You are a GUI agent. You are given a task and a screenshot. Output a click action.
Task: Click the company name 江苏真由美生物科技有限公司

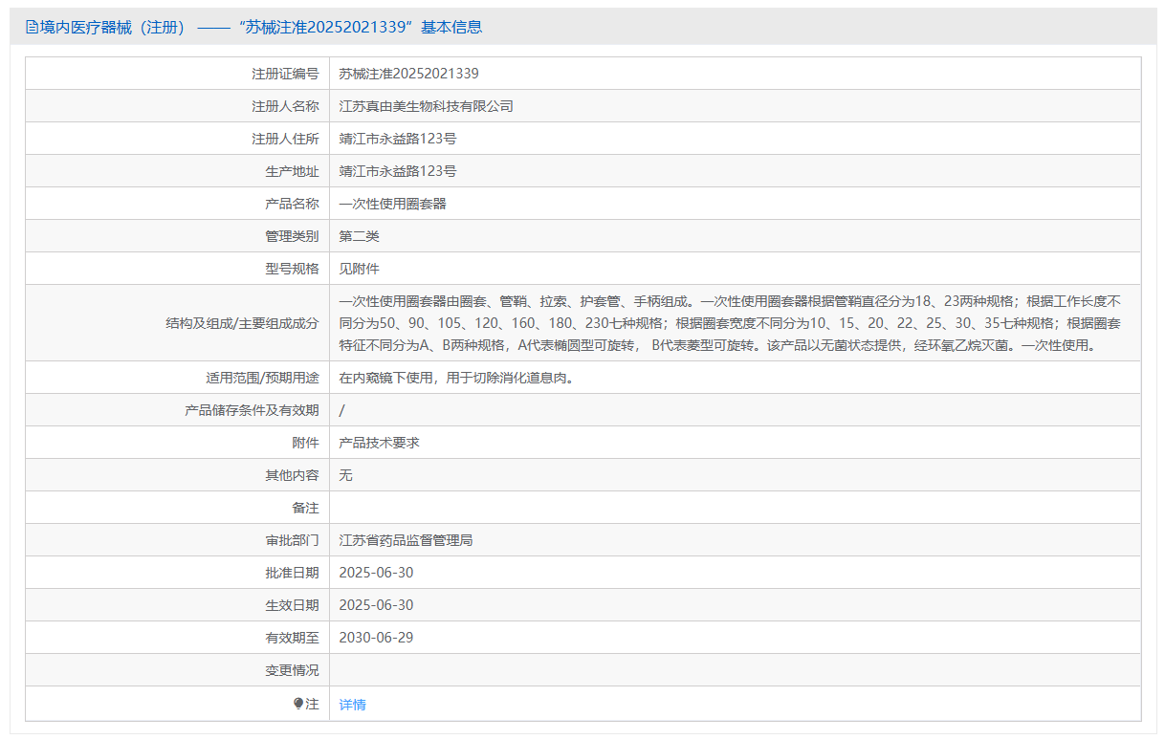point(427,106)
